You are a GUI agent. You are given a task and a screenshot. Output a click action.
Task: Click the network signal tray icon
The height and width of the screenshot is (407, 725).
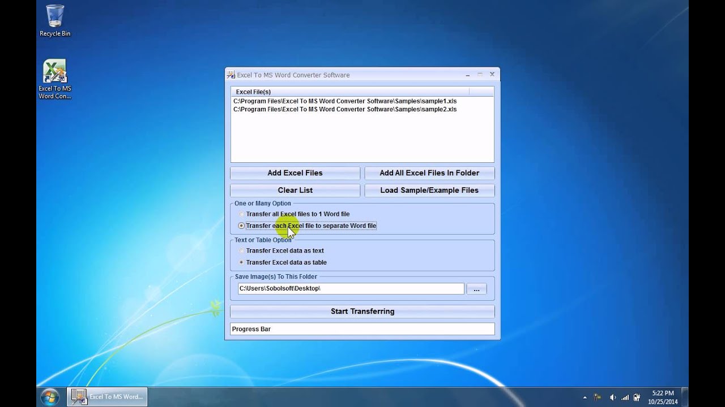coord(625,397)
